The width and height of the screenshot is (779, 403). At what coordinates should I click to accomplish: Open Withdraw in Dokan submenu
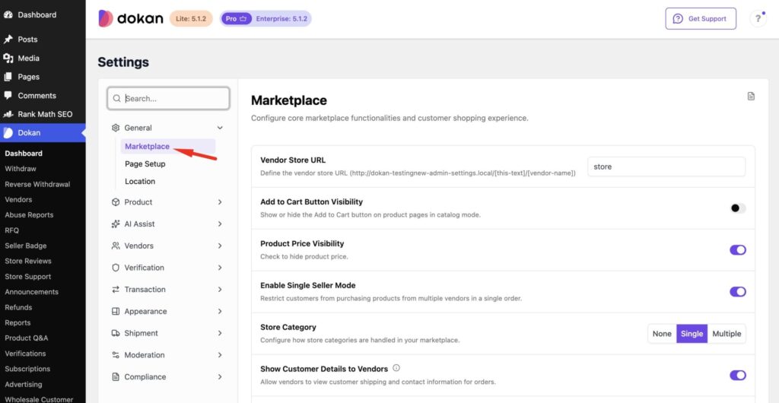tap(21, 169)
